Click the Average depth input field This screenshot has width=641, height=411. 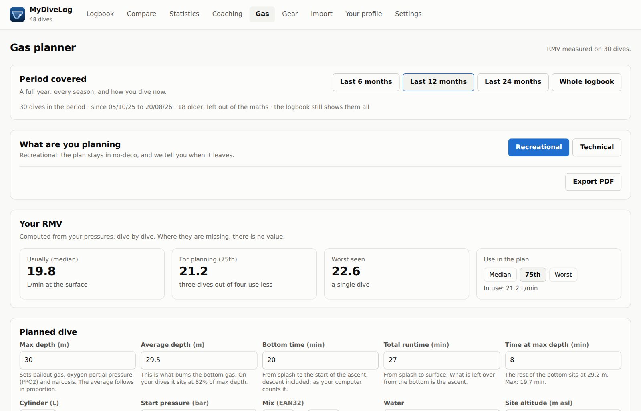point(199,360)
